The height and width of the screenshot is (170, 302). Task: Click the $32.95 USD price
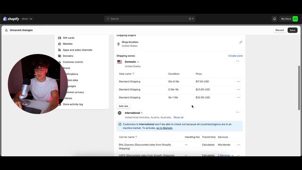[x=203, y=98]
